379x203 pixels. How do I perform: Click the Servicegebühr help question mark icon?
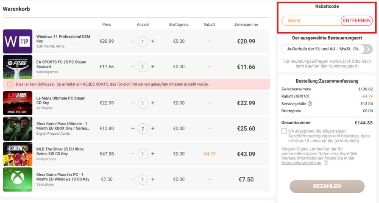point(310,104)
